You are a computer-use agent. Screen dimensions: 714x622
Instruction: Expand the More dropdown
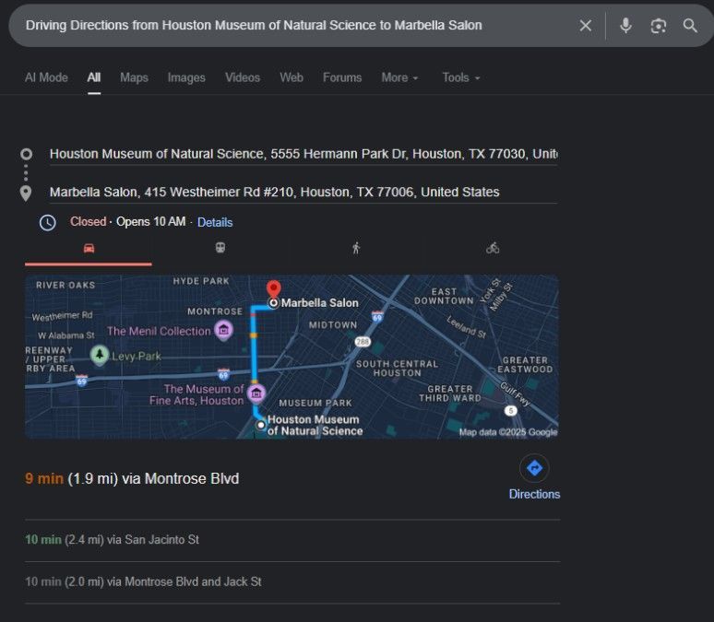tap(399, 77)
